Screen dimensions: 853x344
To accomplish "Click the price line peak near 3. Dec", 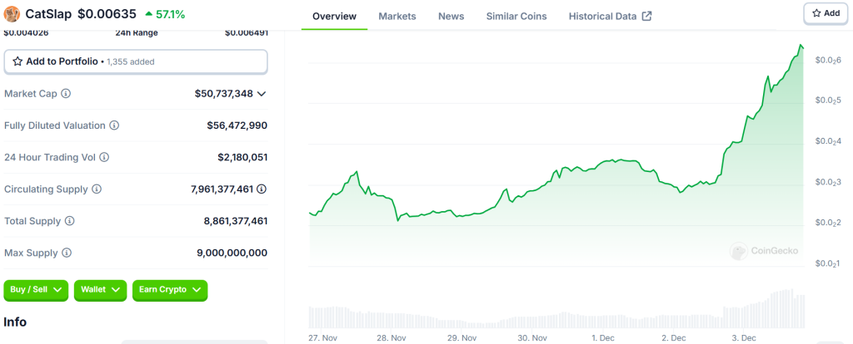I will (x=801, y=46).
